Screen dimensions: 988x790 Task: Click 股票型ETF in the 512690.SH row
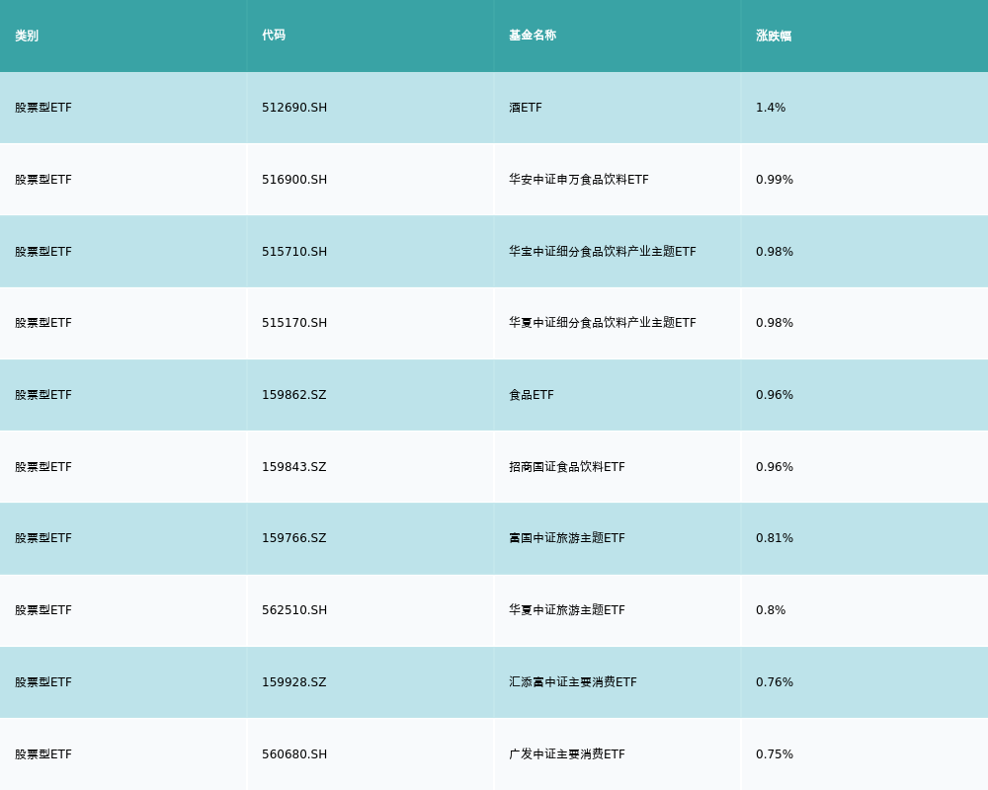point(43,108)
